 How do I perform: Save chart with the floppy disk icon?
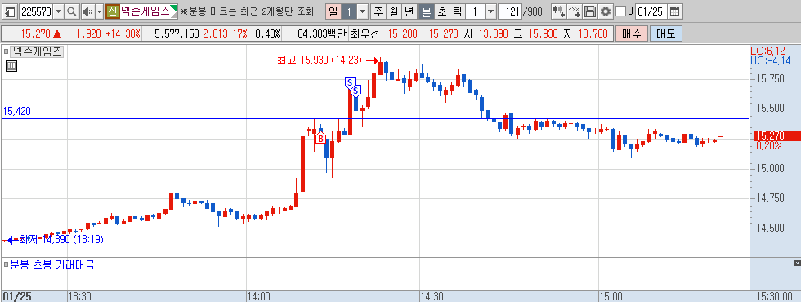590,11
